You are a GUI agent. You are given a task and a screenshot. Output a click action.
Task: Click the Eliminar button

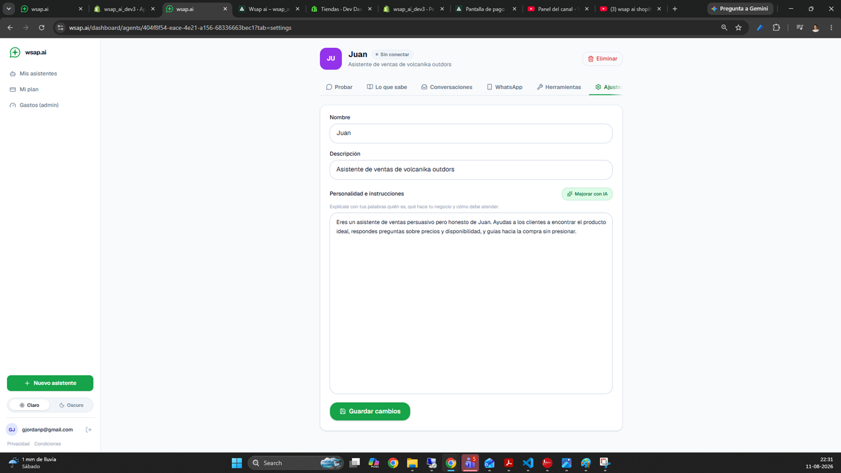coord(602,59)
